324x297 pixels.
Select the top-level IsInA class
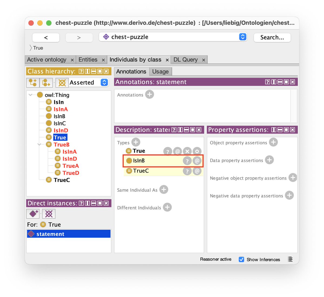coord(61,109)
